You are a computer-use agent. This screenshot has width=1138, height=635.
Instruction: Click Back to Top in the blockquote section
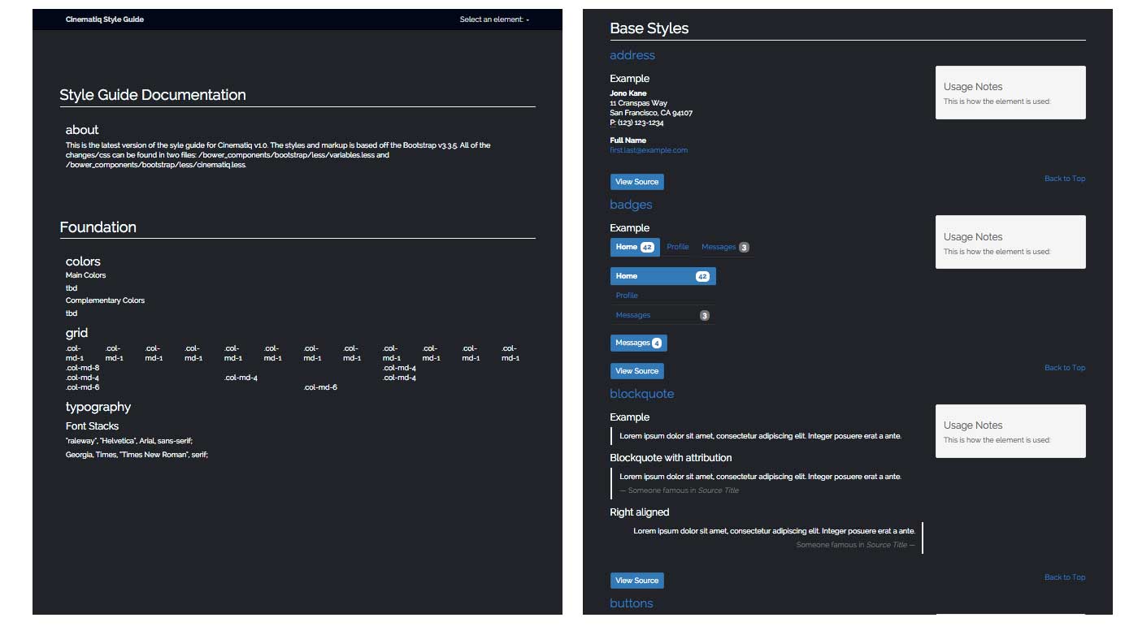(x=1064, y=577)
